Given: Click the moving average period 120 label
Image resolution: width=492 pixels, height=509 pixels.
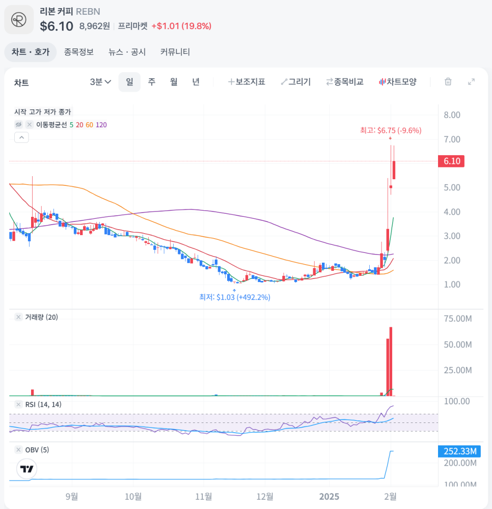Looking at the screenshot, I should coord(101,125).
